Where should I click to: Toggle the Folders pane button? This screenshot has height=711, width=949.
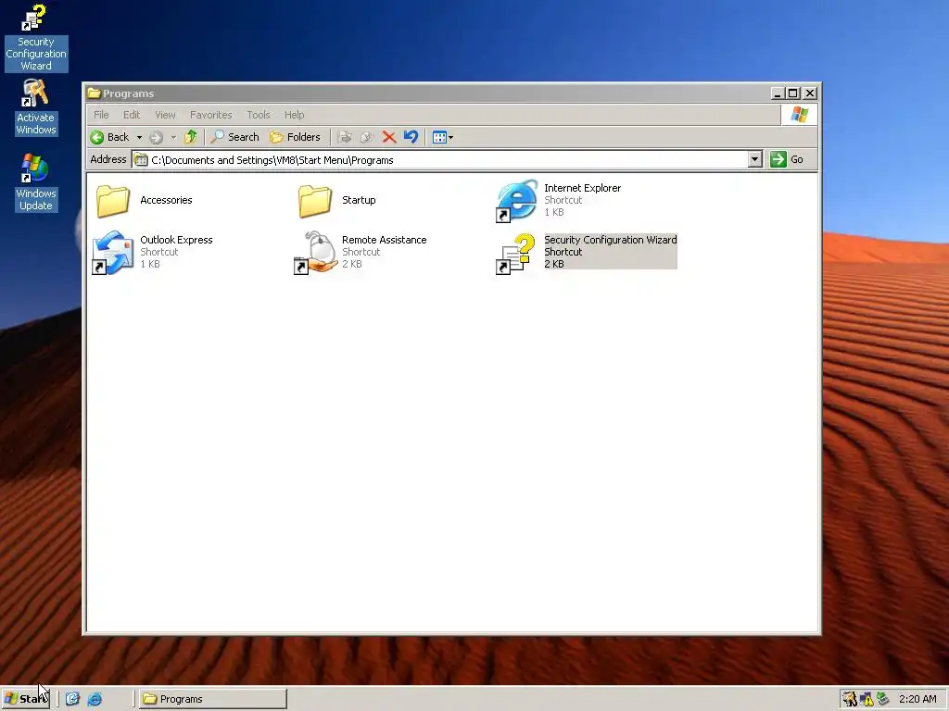296,137
